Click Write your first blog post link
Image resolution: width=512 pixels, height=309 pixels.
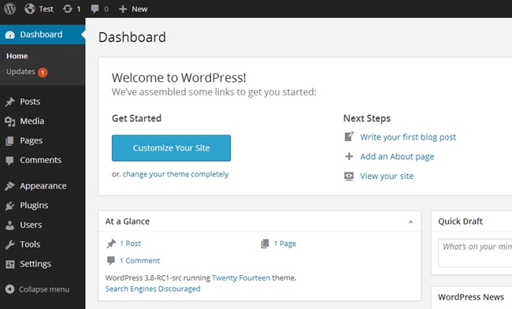click(408, 137)
